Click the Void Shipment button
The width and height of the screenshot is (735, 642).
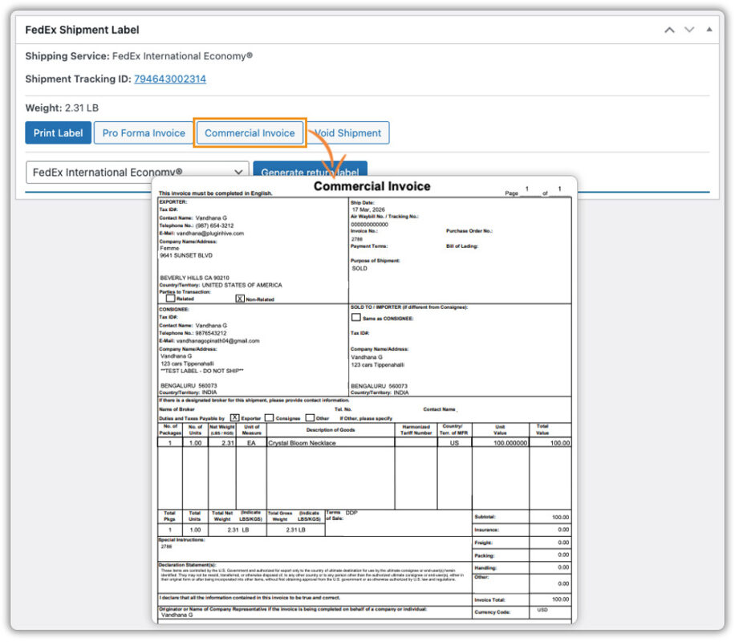(x=348, y=133)
